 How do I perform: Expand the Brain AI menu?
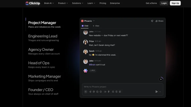49,3
